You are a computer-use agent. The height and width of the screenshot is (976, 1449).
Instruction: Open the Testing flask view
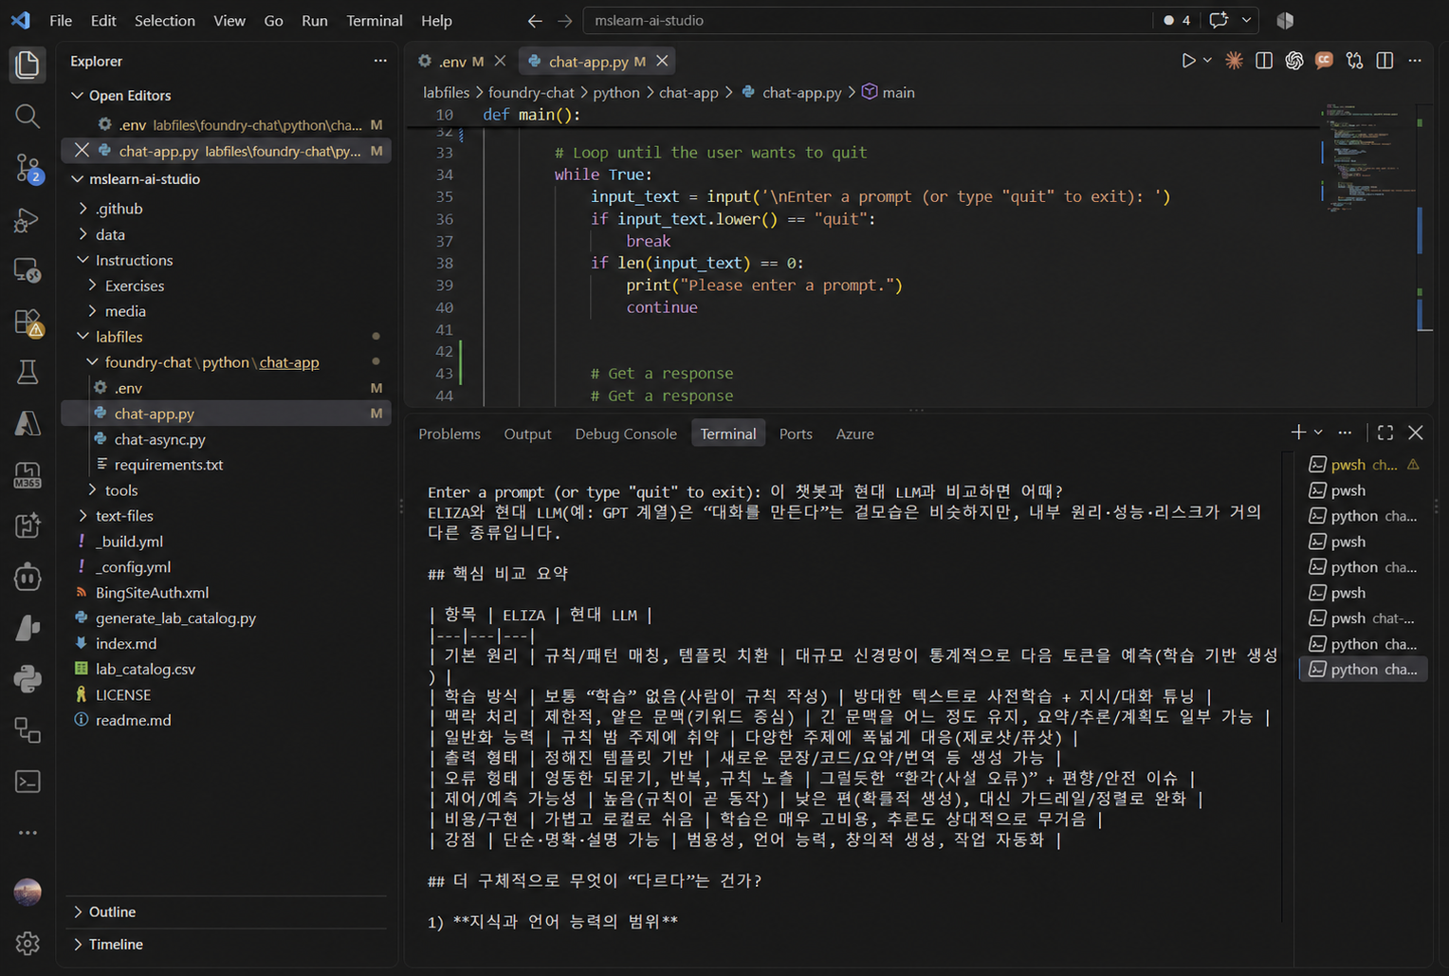[28, 373]
